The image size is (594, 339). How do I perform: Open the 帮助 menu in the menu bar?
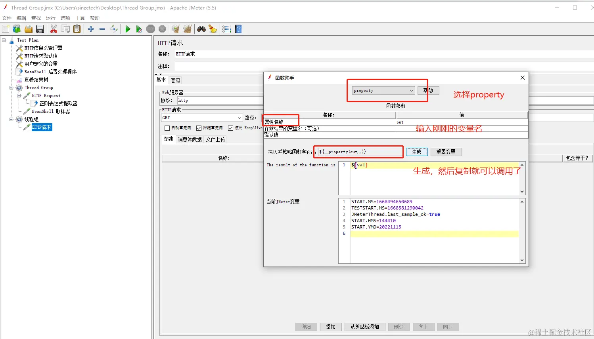(x=95, y=18)
